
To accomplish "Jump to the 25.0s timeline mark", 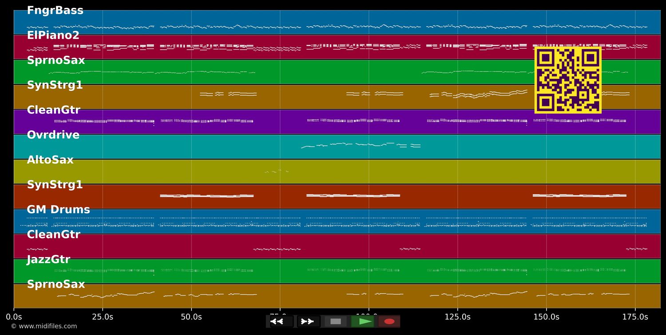I will click(x=103, y=317).
